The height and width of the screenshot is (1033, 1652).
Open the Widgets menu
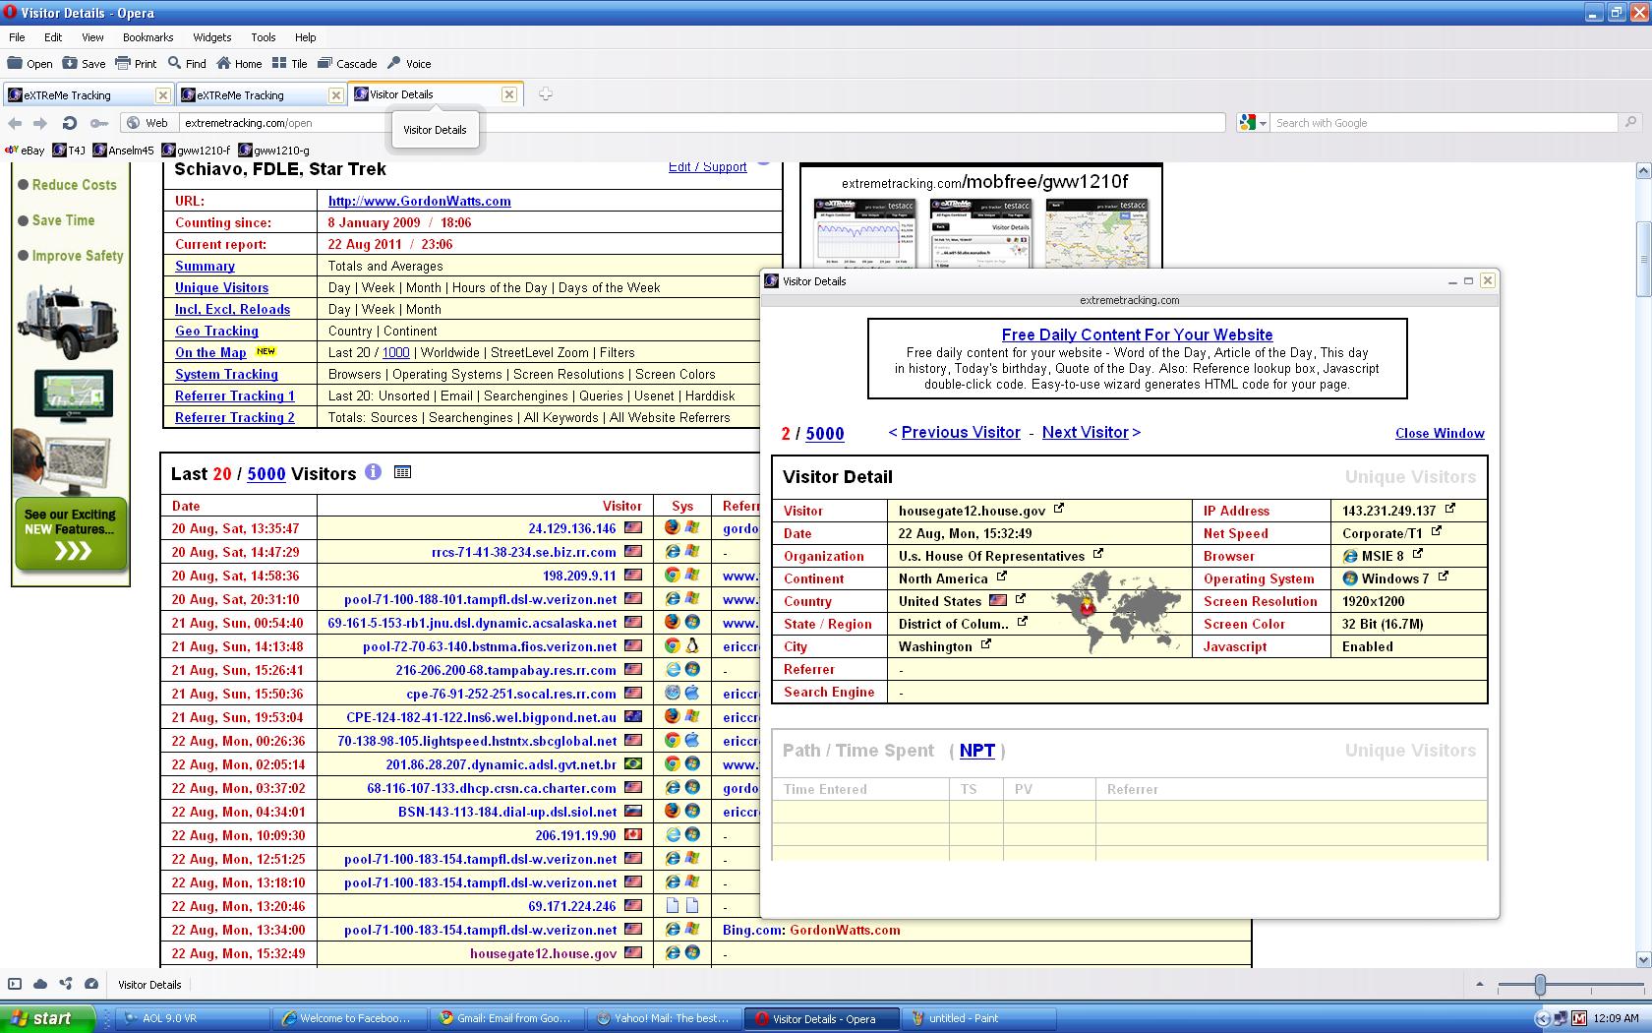click(211, 37)
